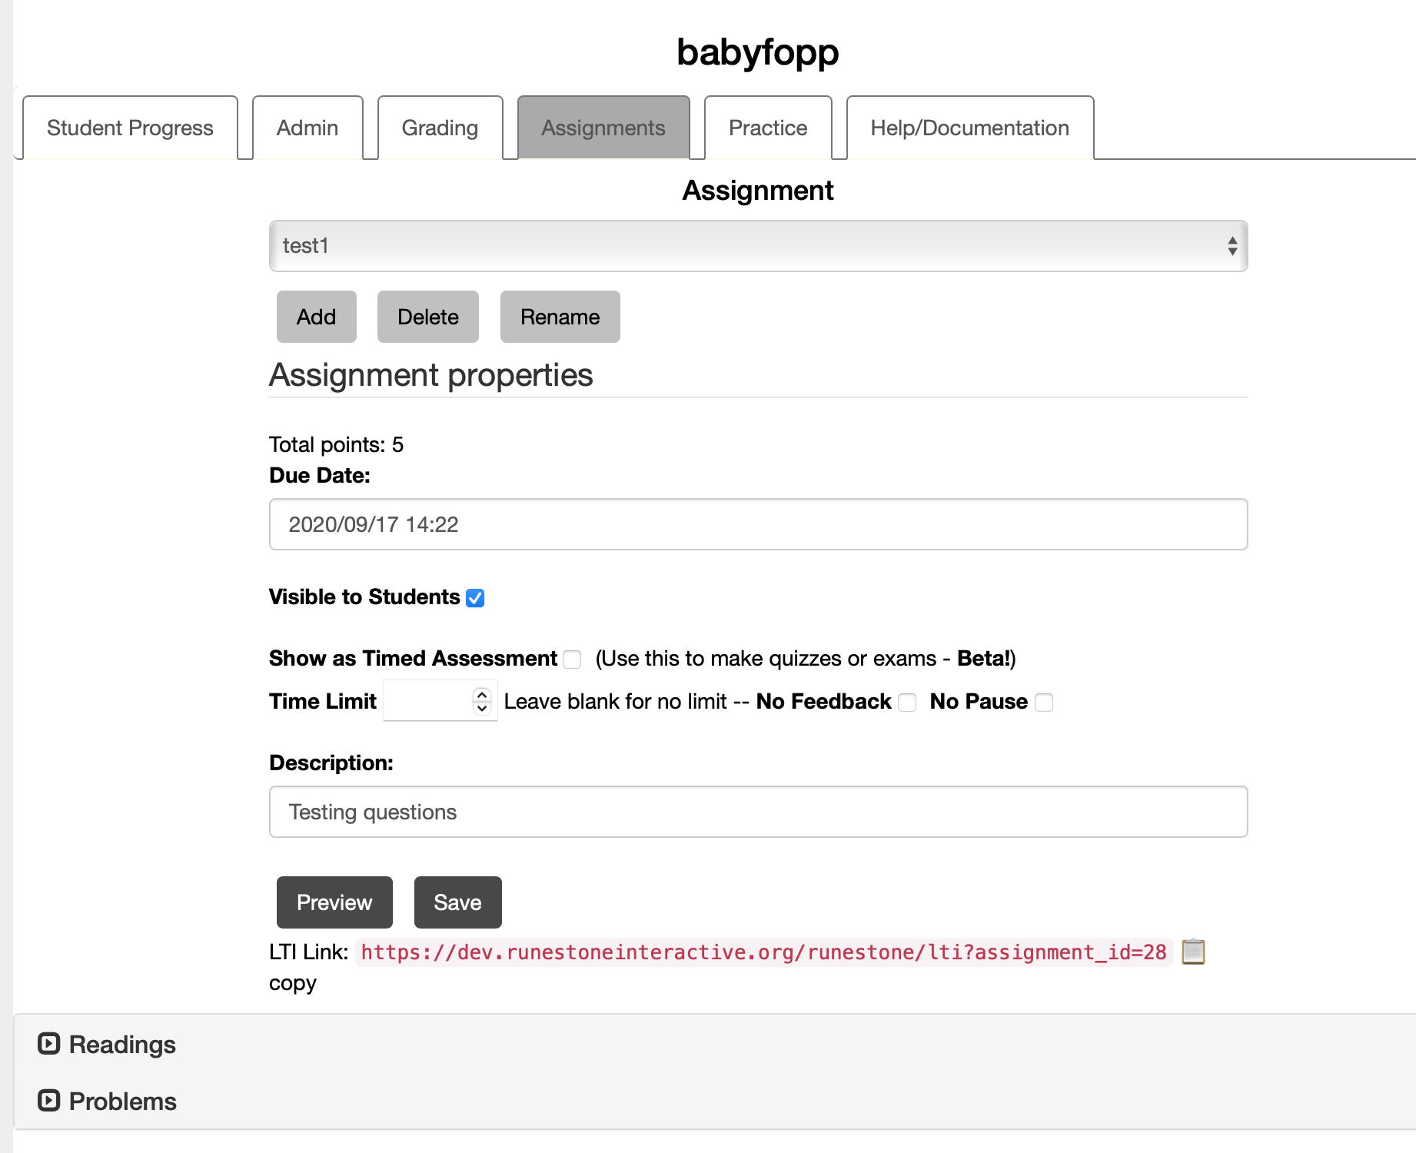Click the Add assignment button

click(316, 317)
